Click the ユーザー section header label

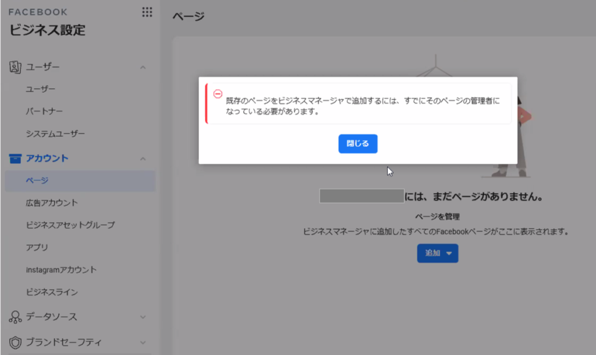coord(42,68)
